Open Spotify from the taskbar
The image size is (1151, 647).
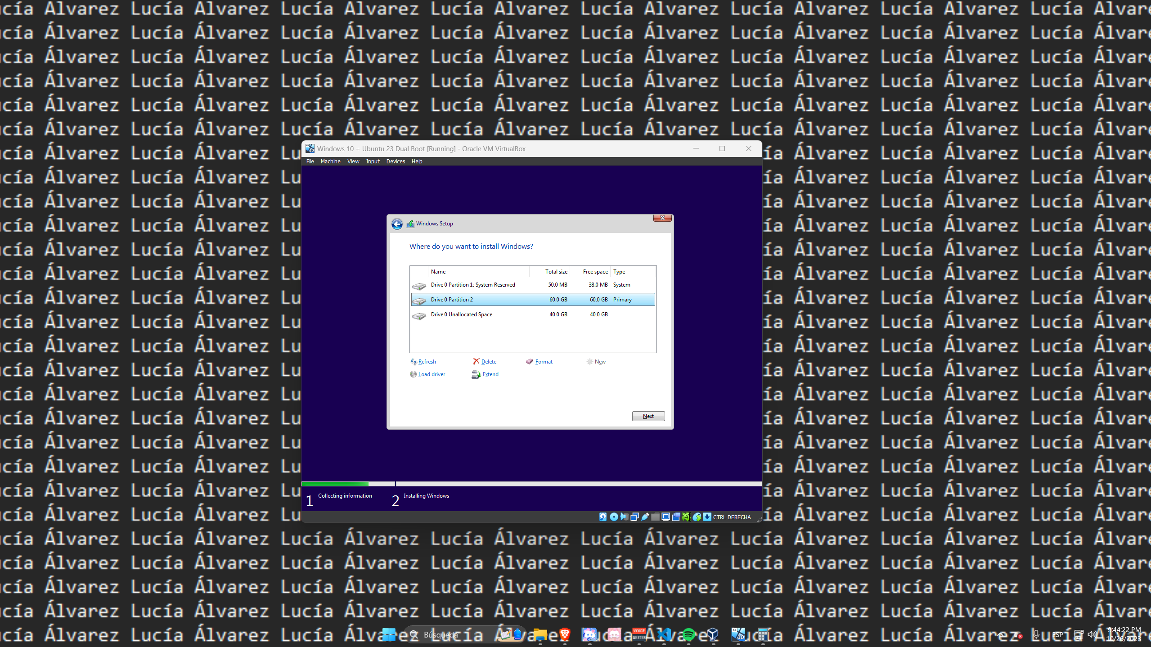pyautogui.click(x=690, y=634)
